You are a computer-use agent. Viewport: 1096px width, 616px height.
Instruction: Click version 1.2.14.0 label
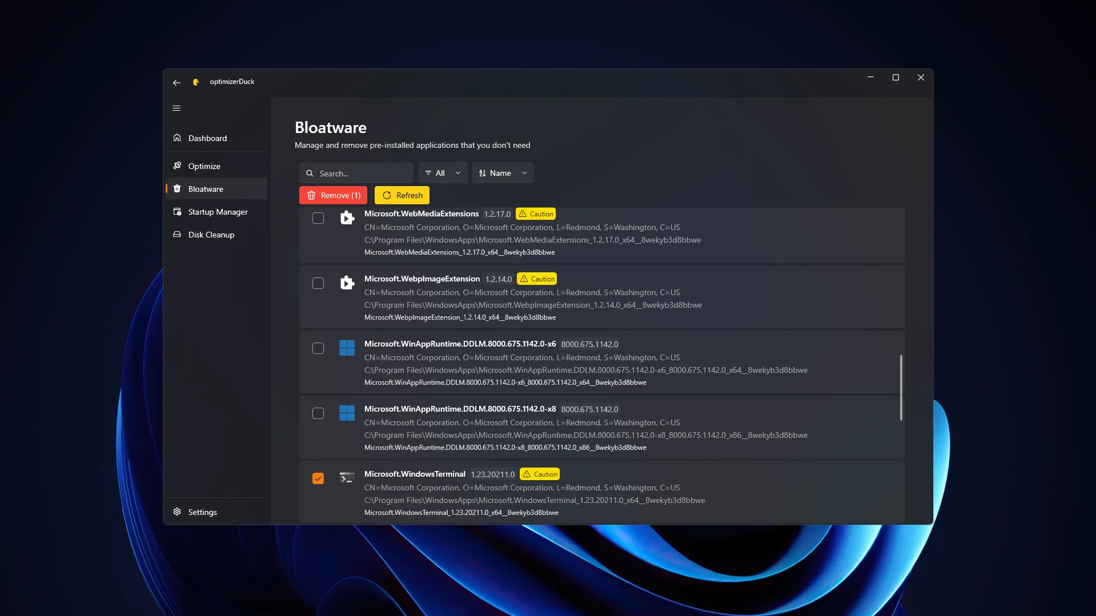click(499, 279)
